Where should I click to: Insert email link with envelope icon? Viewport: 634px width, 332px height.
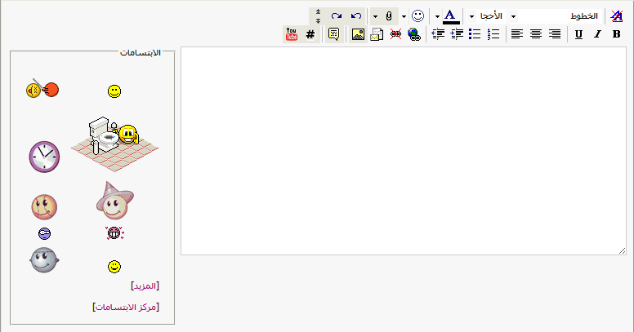(x=377, y=34)
